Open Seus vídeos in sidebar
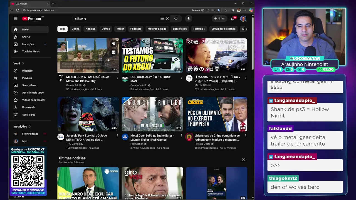Image resolution: width=356 pixels, height=200 pixels. coord(30,85)
